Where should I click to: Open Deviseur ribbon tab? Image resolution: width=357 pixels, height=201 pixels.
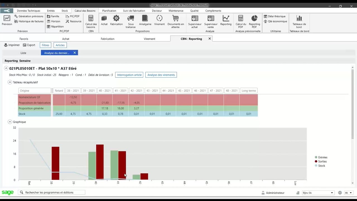pos(157,11)
